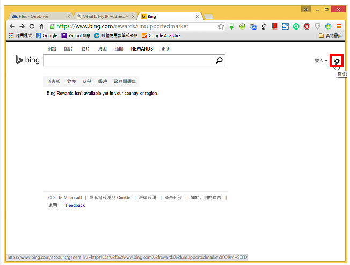
Task: Close the What Is My IP Address tab
Action: click(133, 17)
